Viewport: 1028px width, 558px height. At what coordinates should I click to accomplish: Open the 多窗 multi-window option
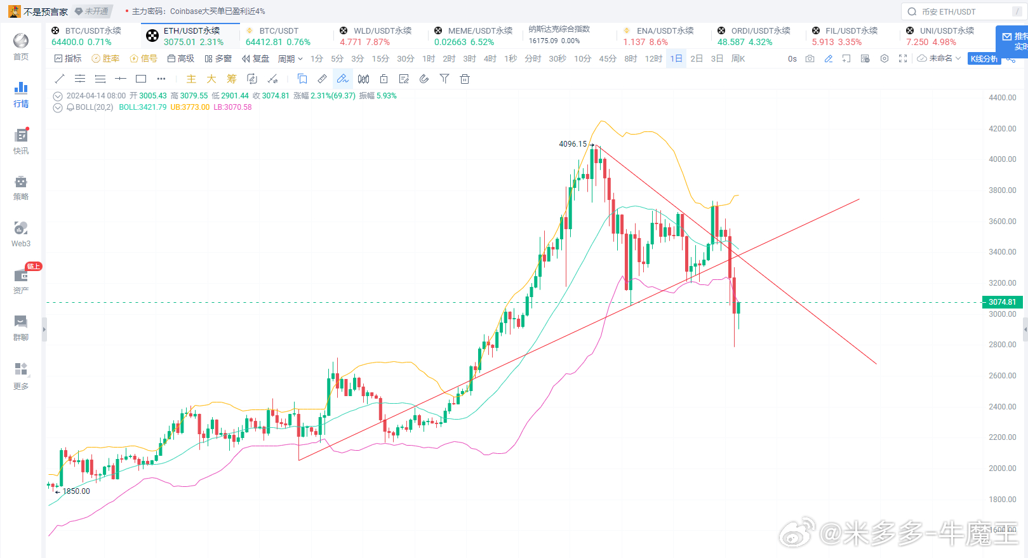click(x=218, y=58)
